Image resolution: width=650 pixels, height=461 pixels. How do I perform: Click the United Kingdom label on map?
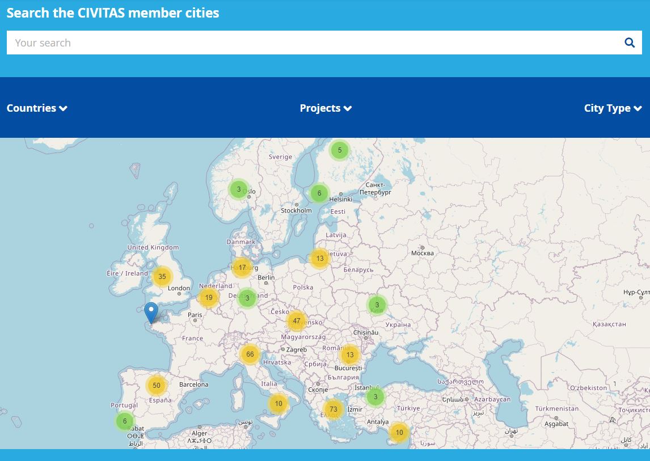153,247
